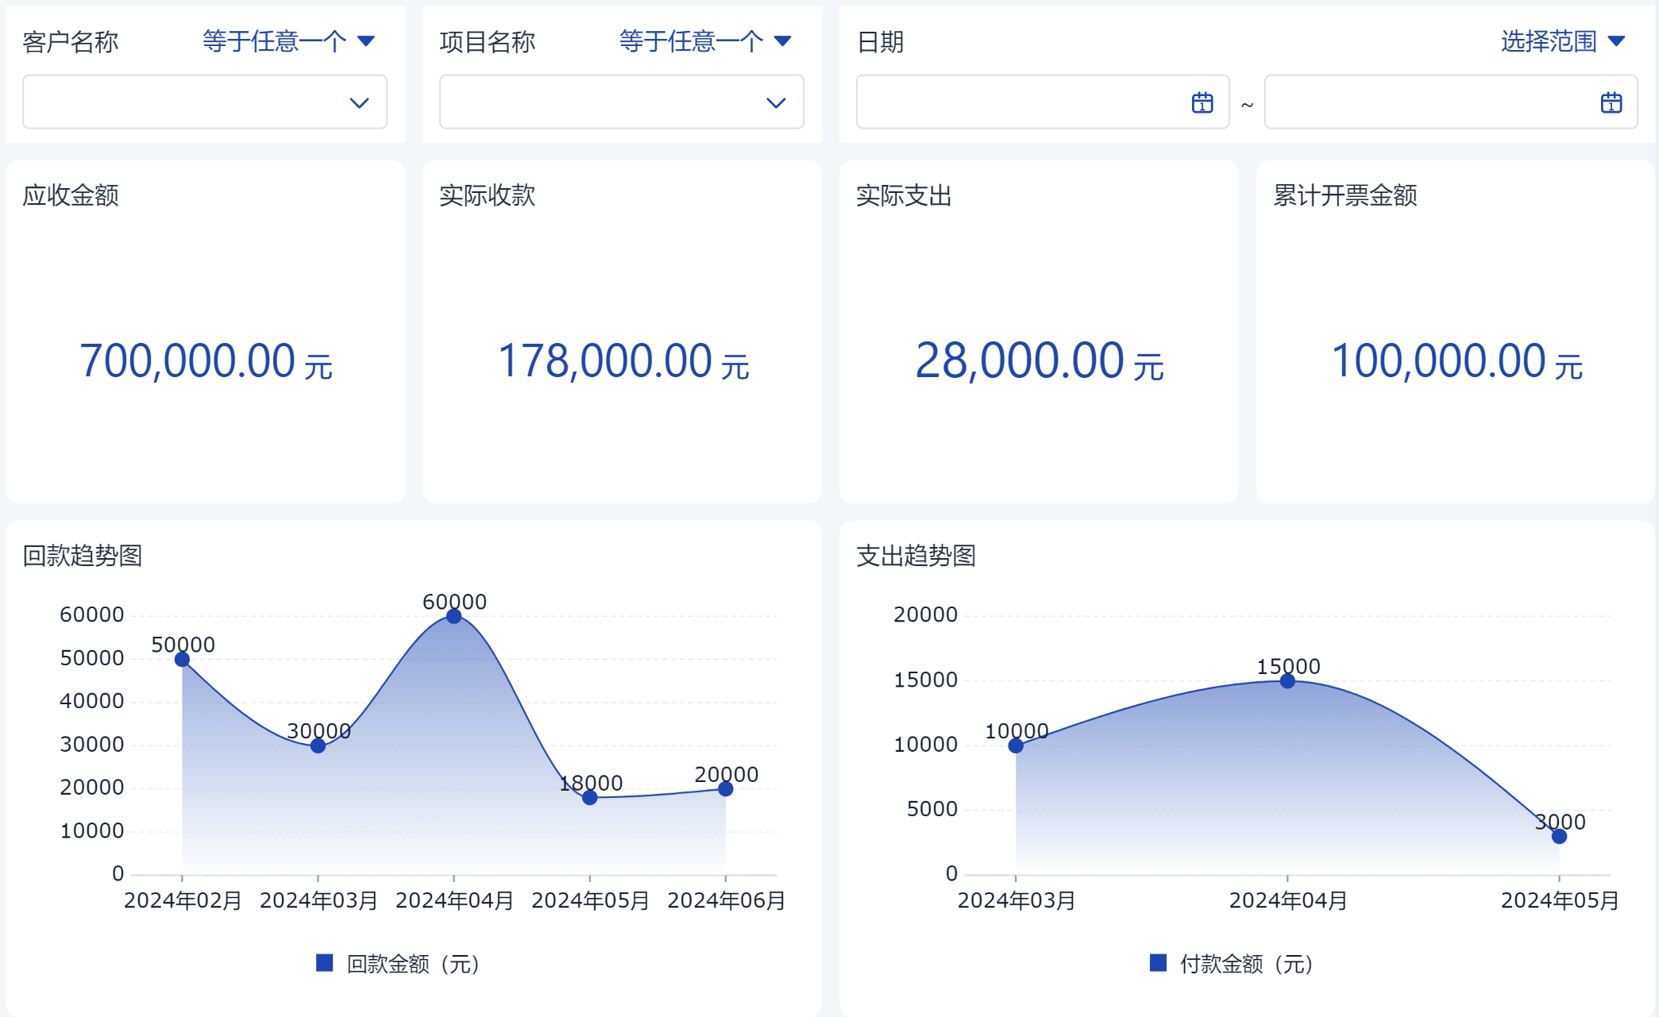Image resolution: width=1659 pixels, height=1017 pixels.
Task: Click the end date calendar icon
Action: click(x=1611, y=102)
